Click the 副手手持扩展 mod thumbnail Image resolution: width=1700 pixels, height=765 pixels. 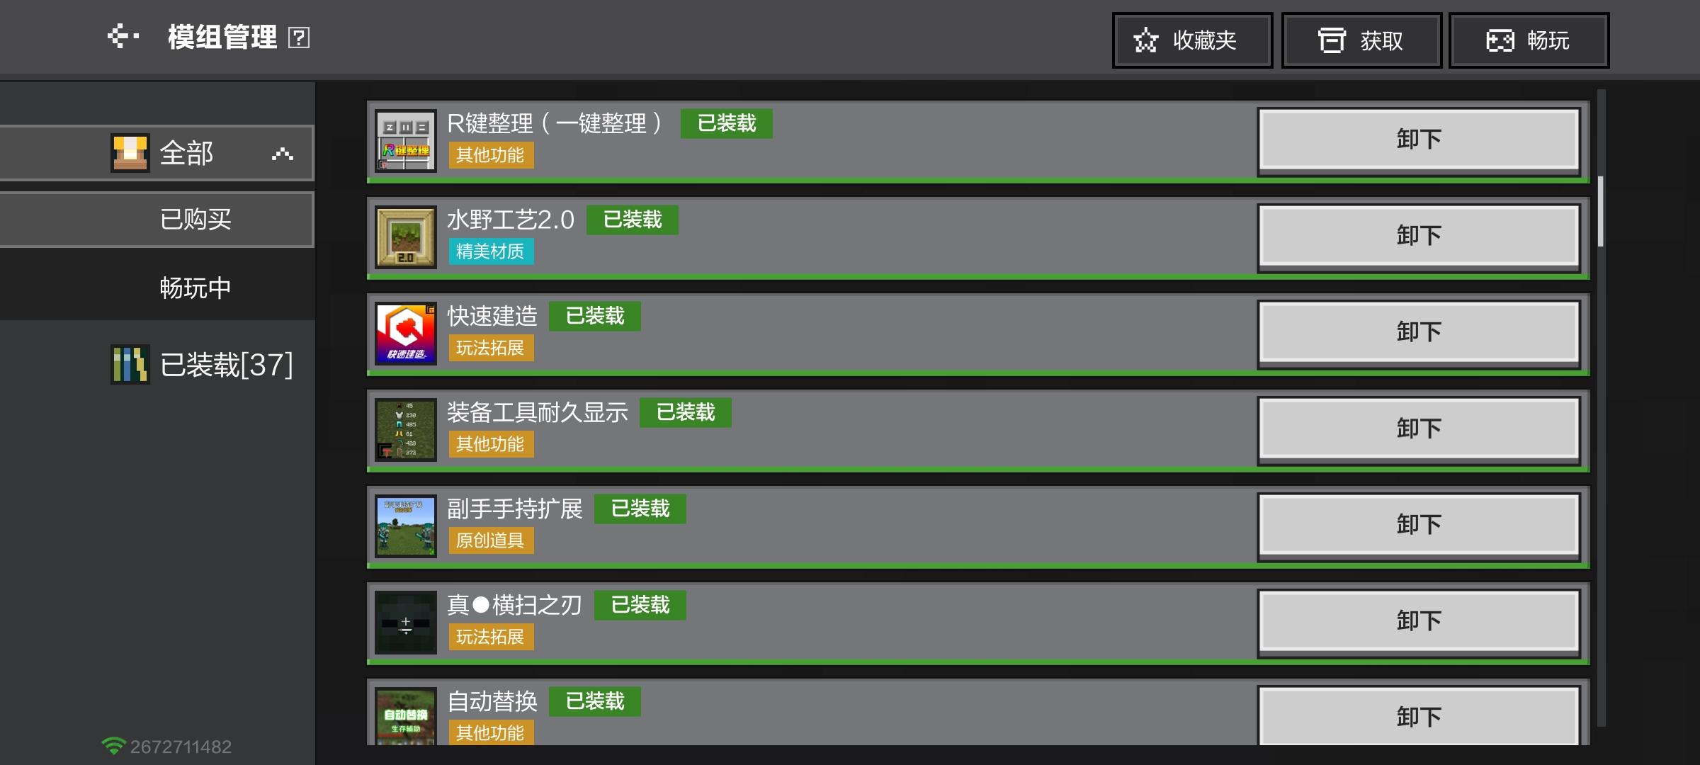point(406,526)
